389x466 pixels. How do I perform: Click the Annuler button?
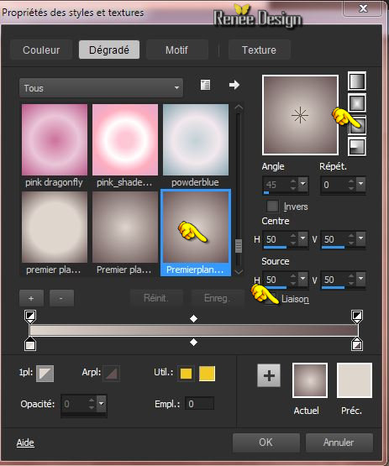pos(339,442)
